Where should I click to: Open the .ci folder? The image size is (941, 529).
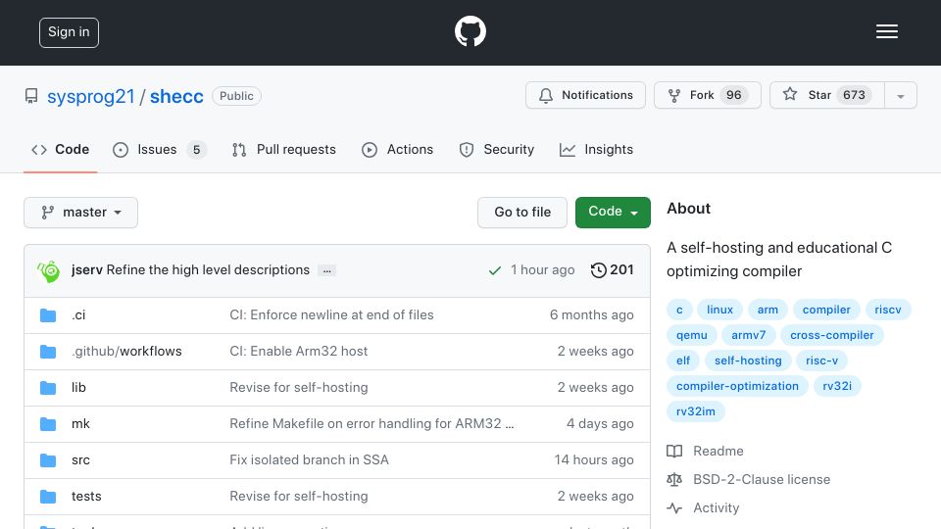coord(78,314)
